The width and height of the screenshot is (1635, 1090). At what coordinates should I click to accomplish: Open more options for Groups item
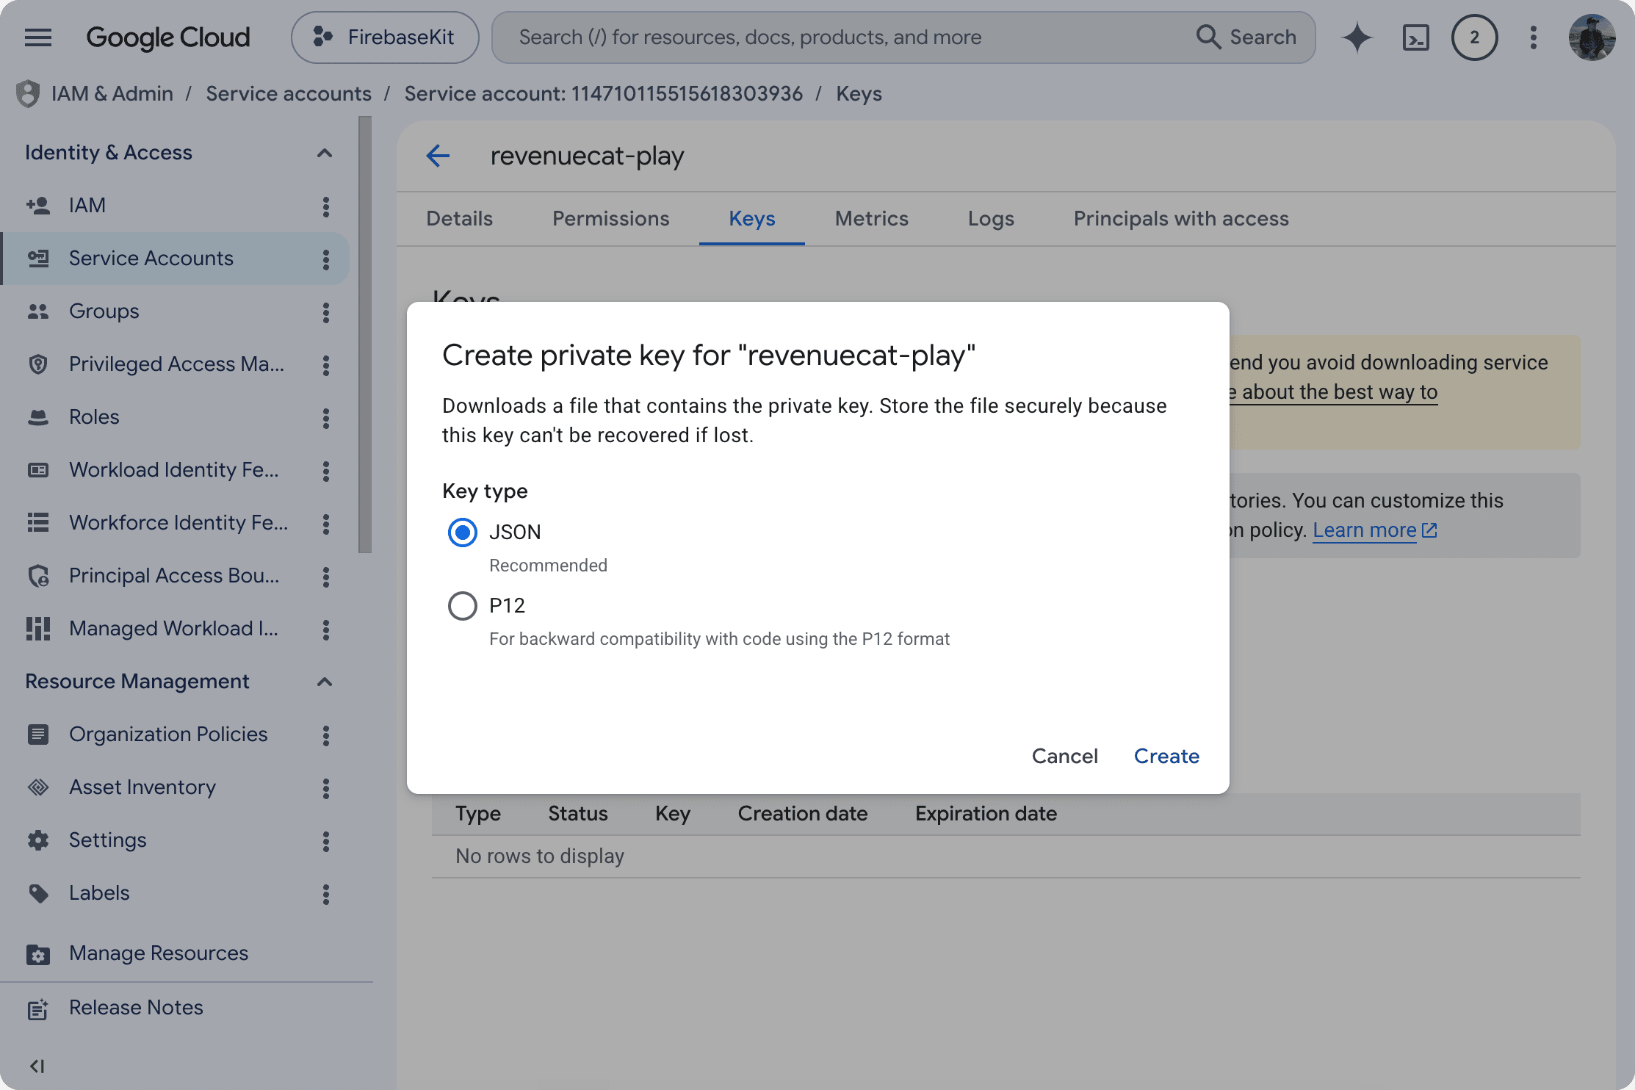click(x=326, y=312)
